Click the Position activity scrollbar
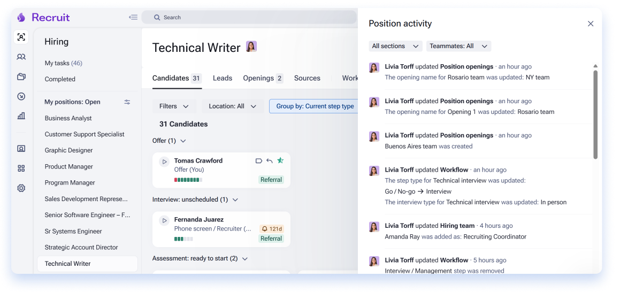 pos(595,114)
